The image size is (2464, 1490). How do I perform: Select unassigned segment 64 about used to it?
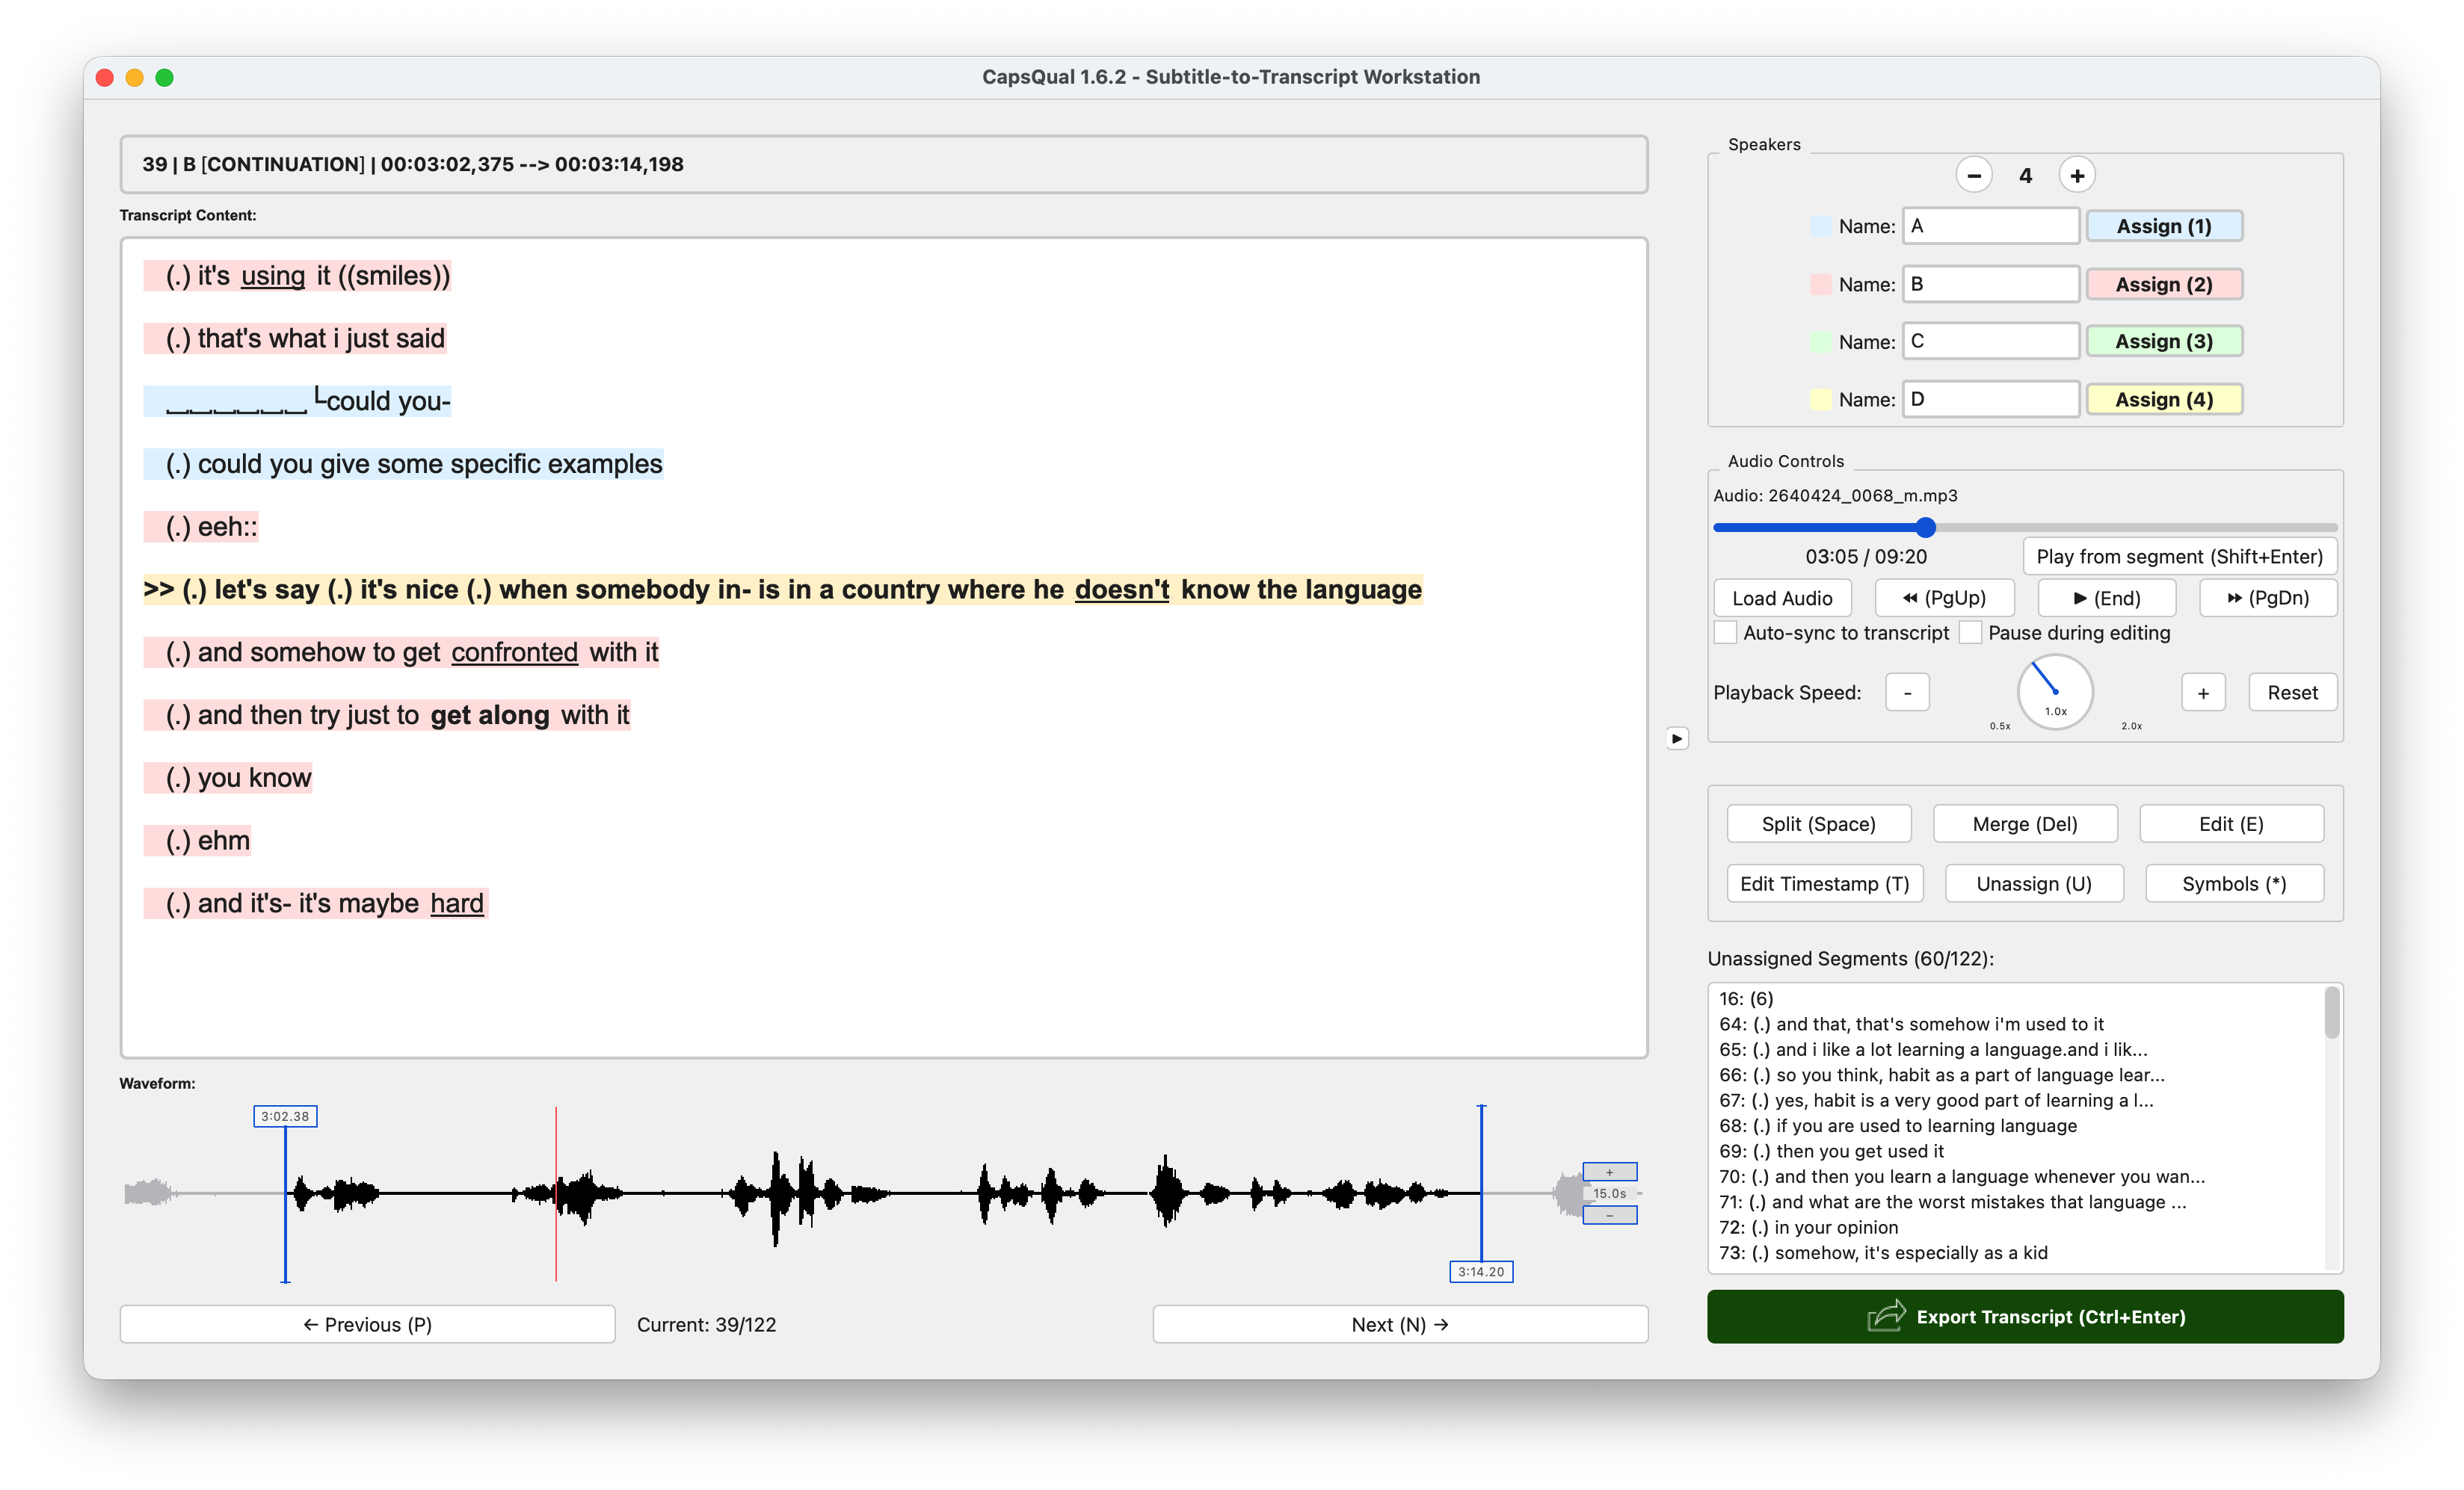[2017, 1023]
